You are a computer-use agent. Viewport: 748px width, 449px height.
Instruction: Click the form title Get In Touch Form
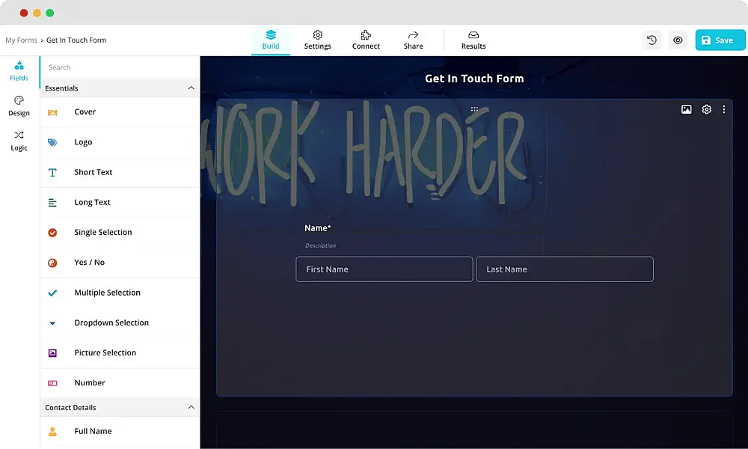point(474,79)
